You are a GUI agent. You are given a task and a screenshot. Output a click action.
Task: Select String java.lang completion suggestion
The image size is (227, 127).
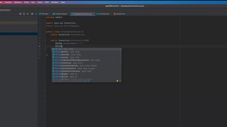pyautogui.click(x=87, y=49)
